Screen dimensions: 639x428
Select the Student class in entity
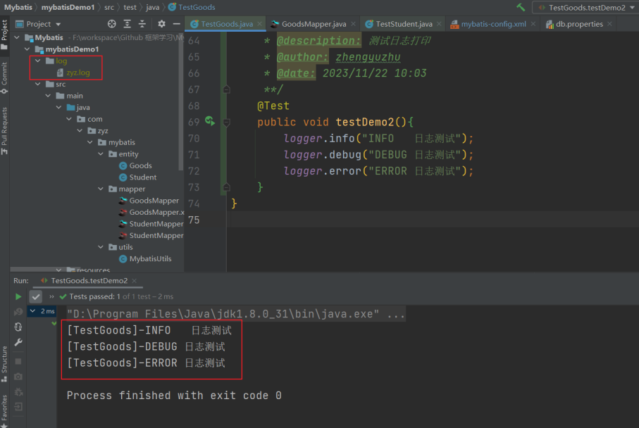click(138, 177)
